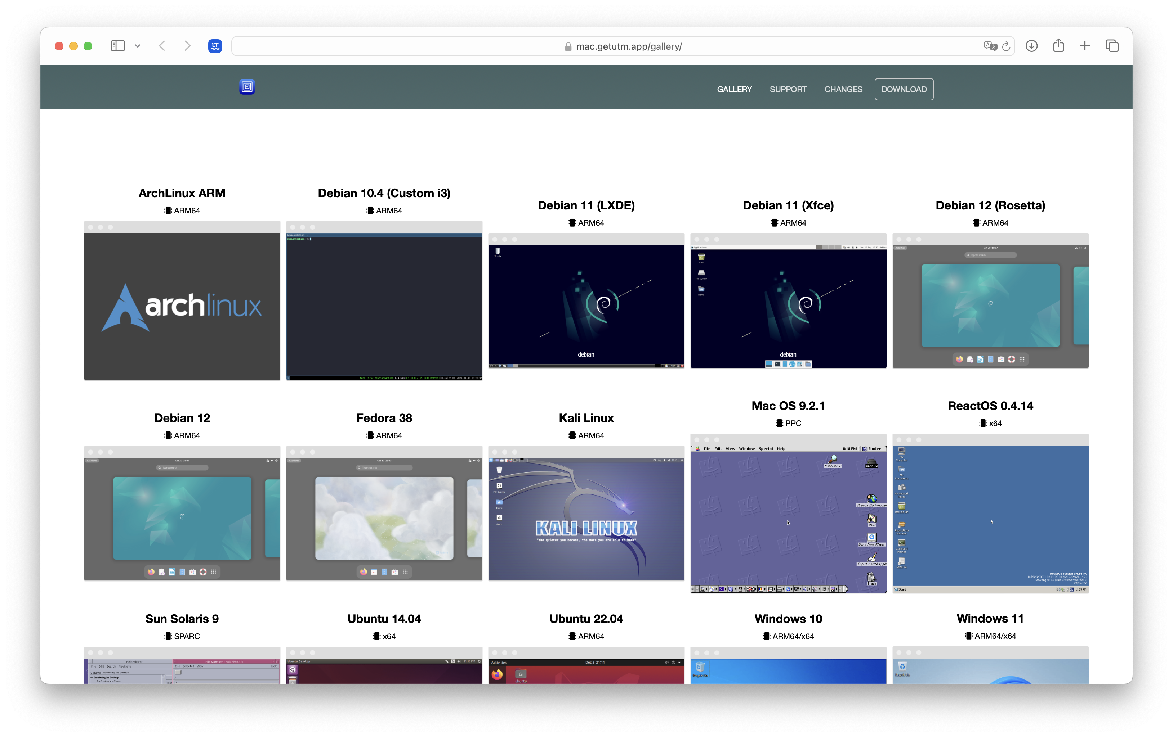This screenshot has height=737, width=1173.
Task: Show tab overview
Action: click(1112, 46)
